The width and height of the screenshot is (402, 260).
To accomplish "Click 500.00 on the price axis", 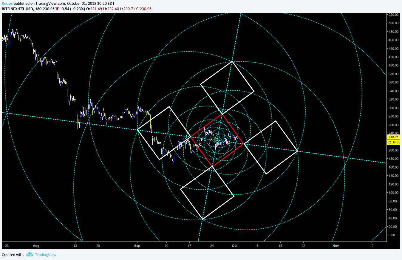I will coord(393,23).
